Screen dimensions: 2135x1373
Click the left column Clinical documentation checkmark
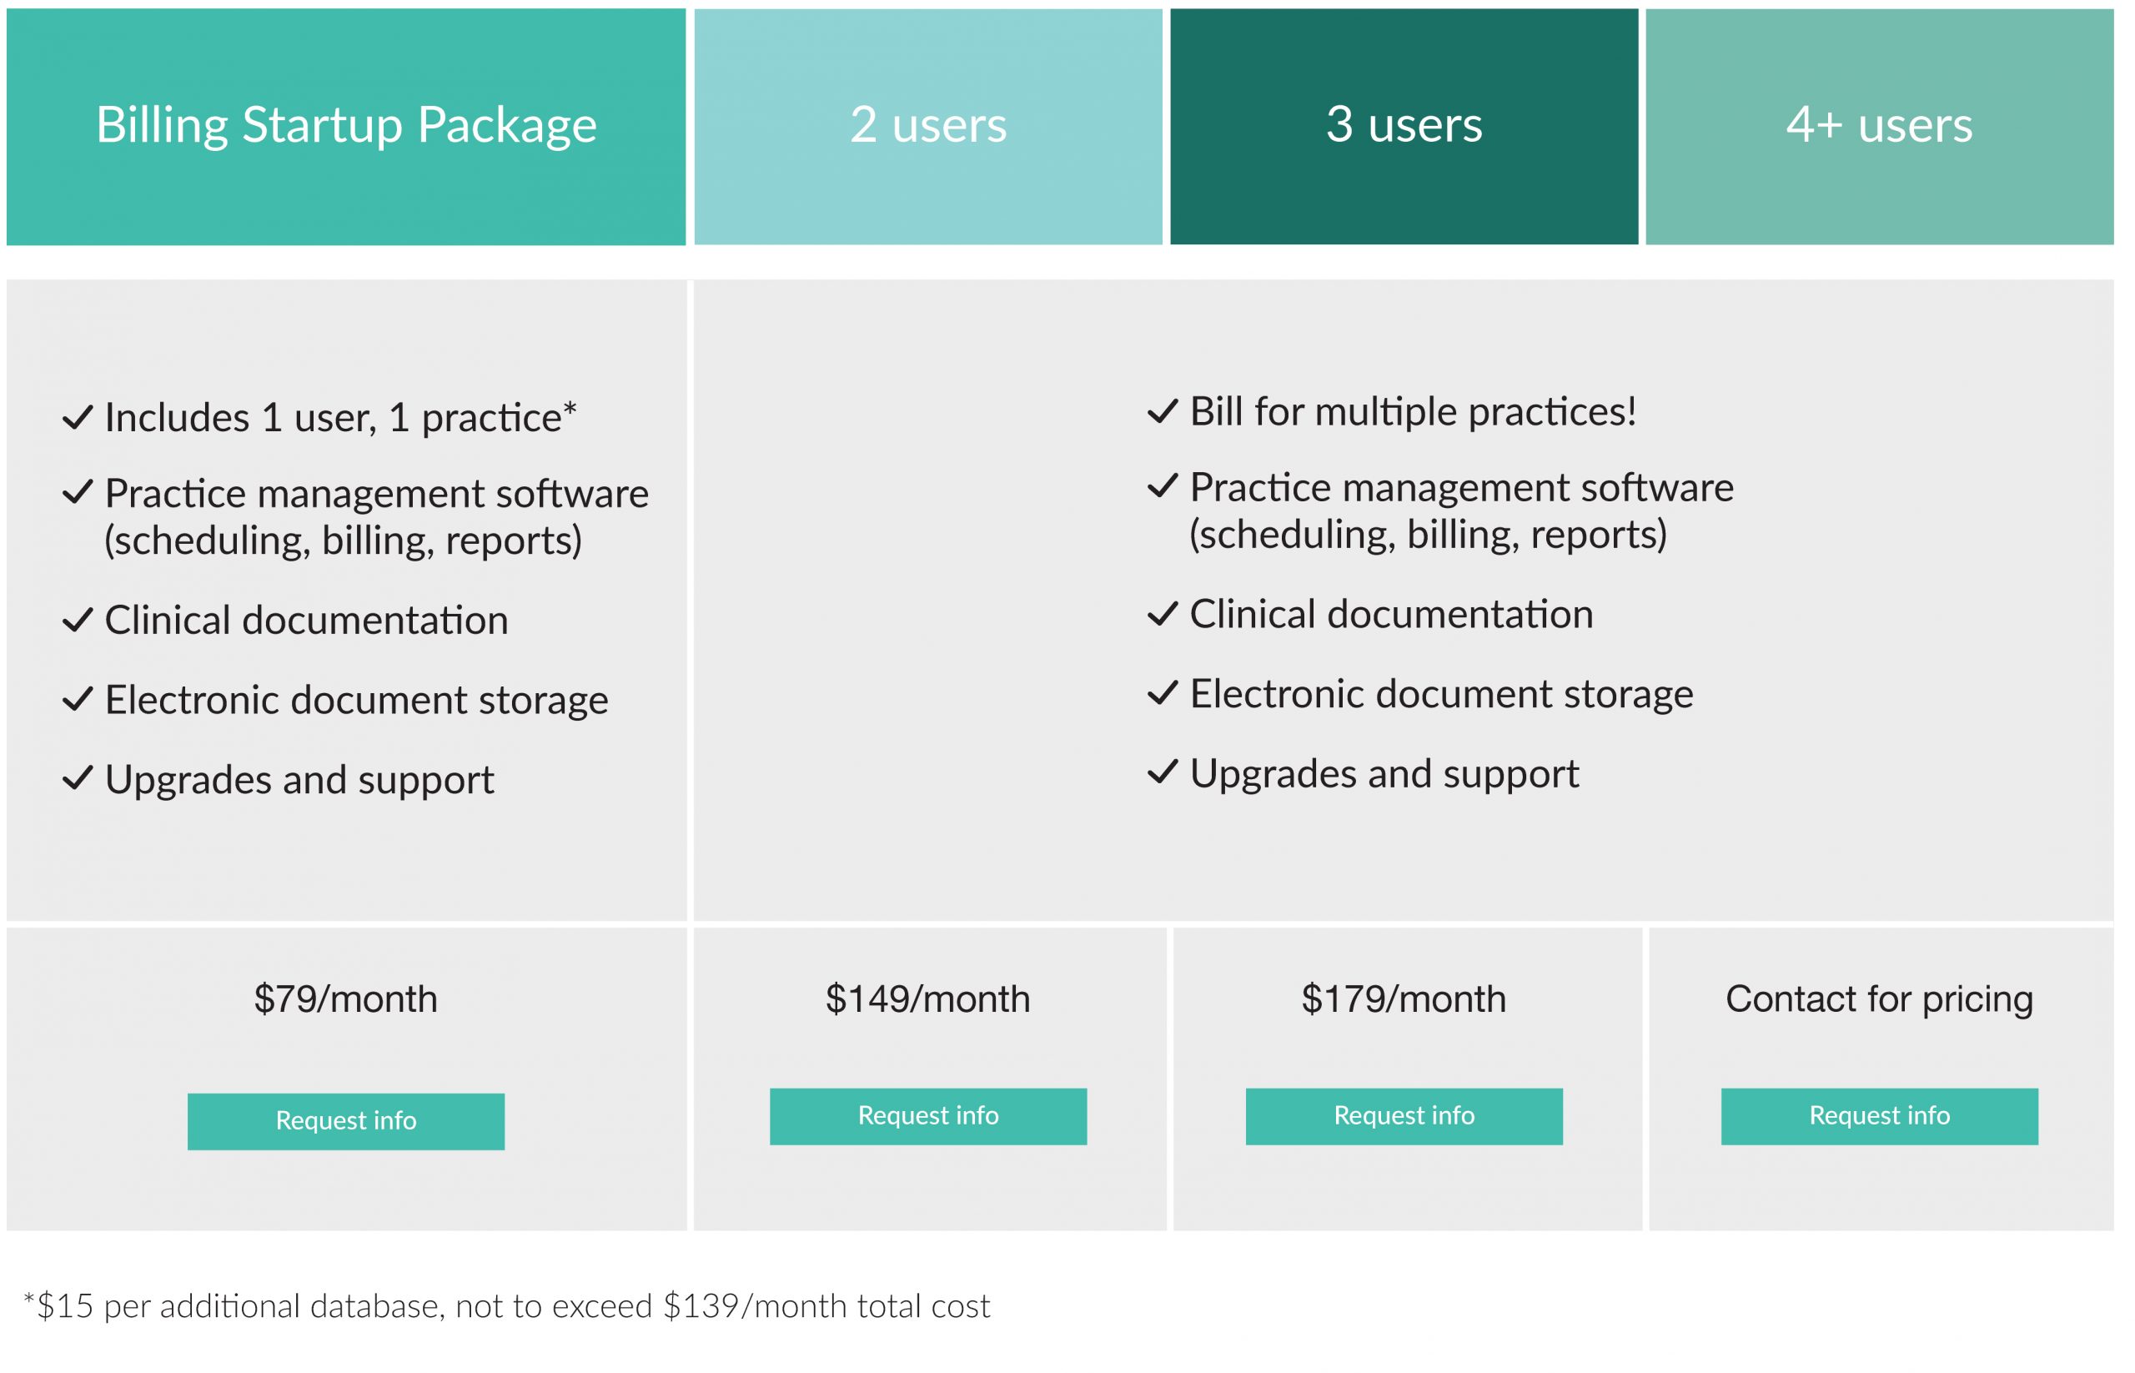click(x=78, y=621)
